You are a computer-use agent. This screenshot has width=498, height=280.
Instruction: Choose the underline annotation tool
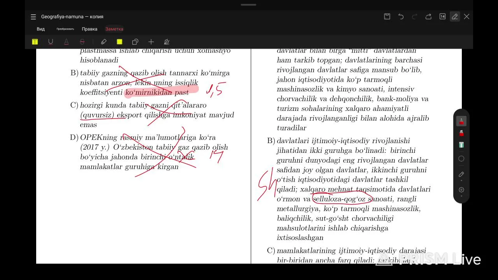(51, 42)
